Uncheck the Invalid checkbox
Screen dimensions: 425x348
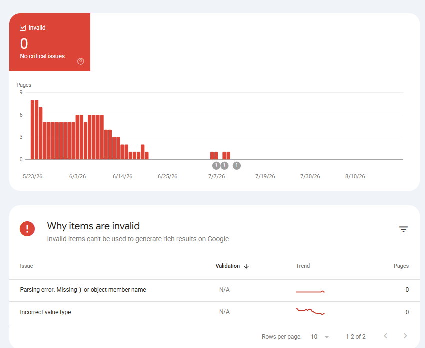(23, 28)
